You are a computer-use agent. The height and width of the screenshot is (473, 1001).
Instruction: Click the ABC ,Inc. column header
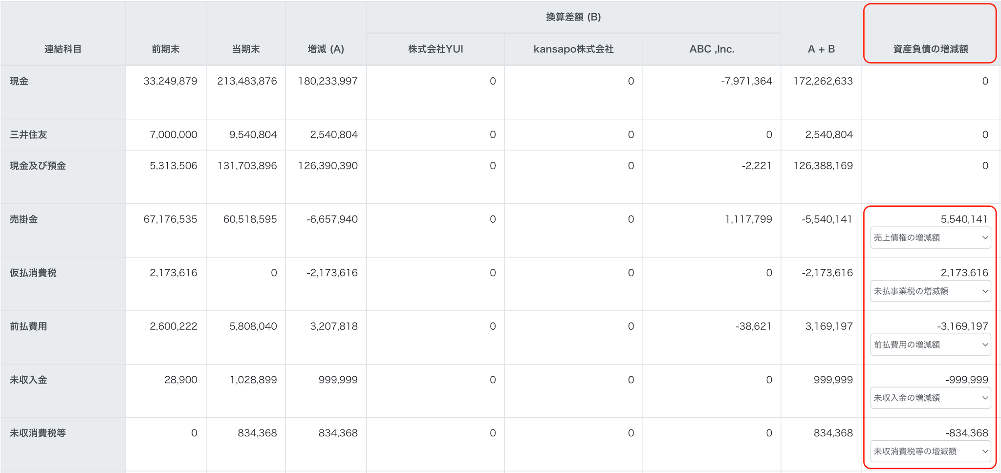(x=712, y=49)
